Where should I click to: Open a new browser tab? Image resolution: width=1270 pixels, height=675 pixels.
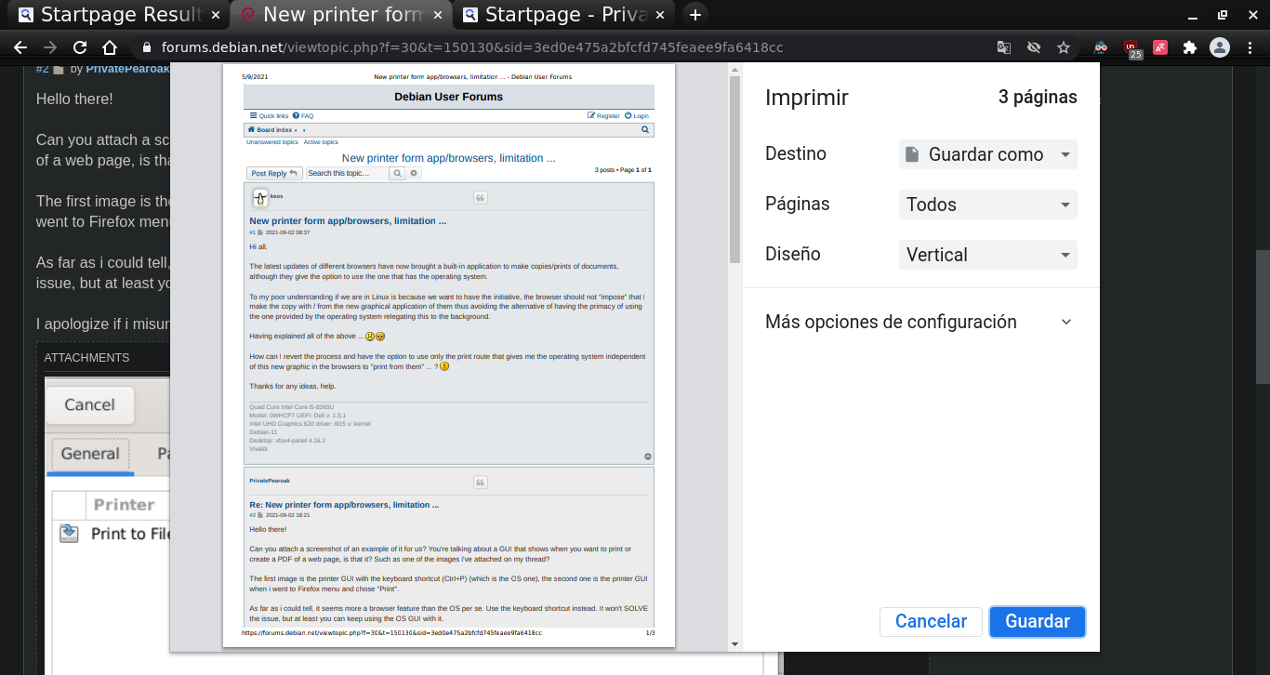695,14
